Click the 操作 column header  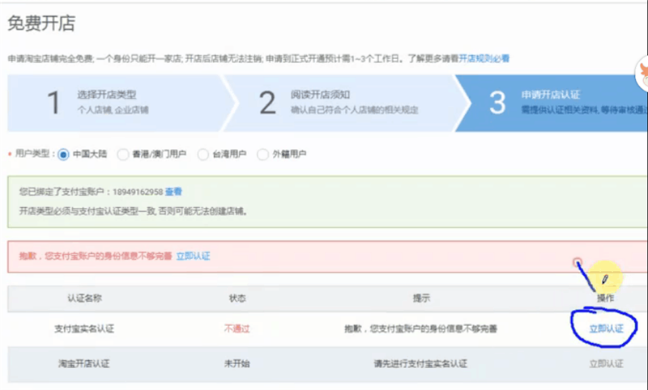click(605, 298)
